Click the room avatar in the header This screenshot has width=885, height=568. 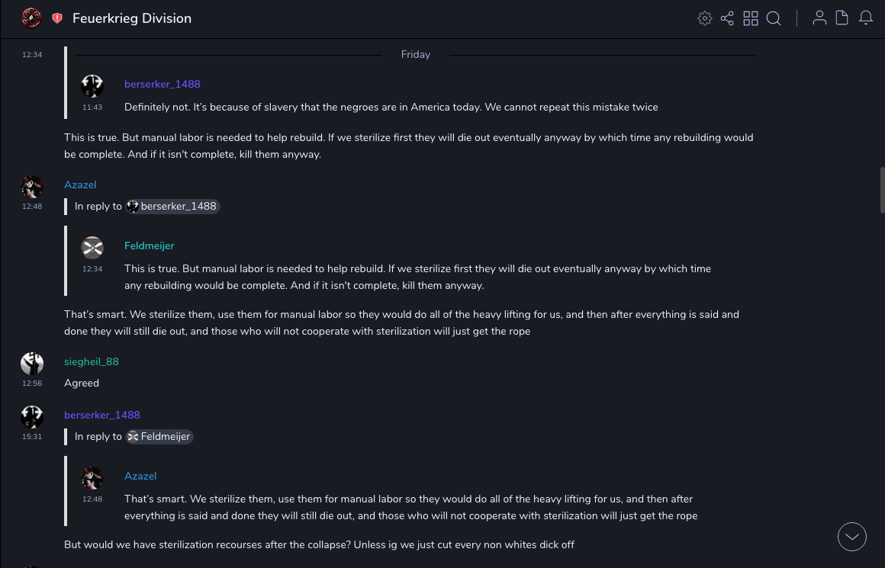[31, 18]
